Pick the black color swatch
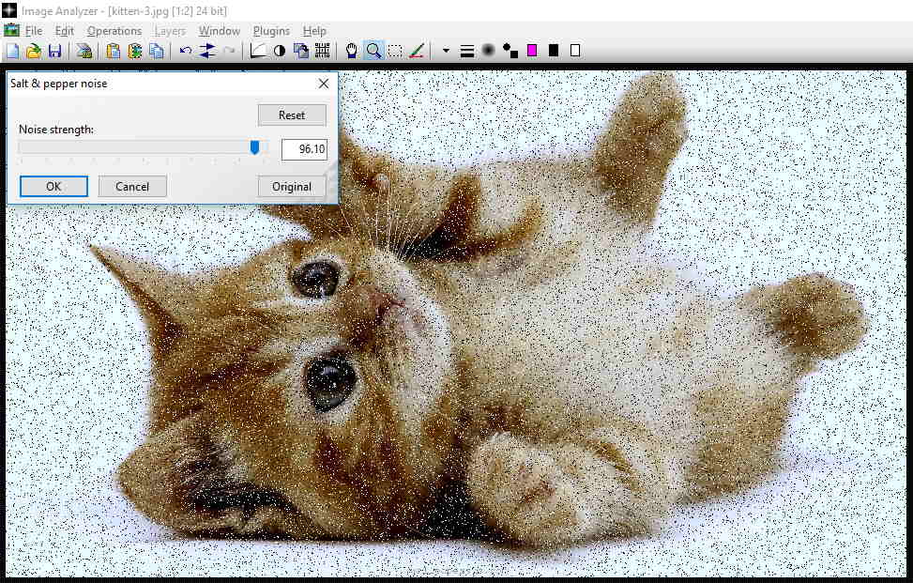913x583 pixels. tap(554, 51)
